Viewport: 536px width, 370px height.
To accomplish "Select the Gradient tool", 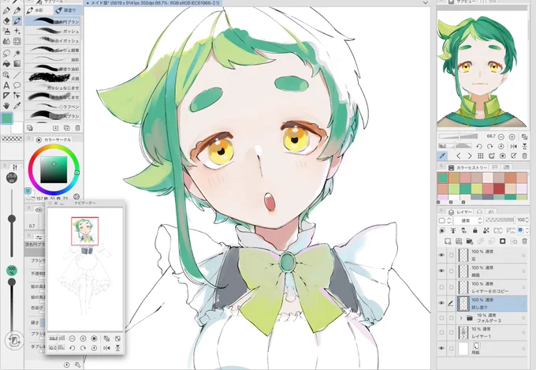I will click(x=17, y=64).
